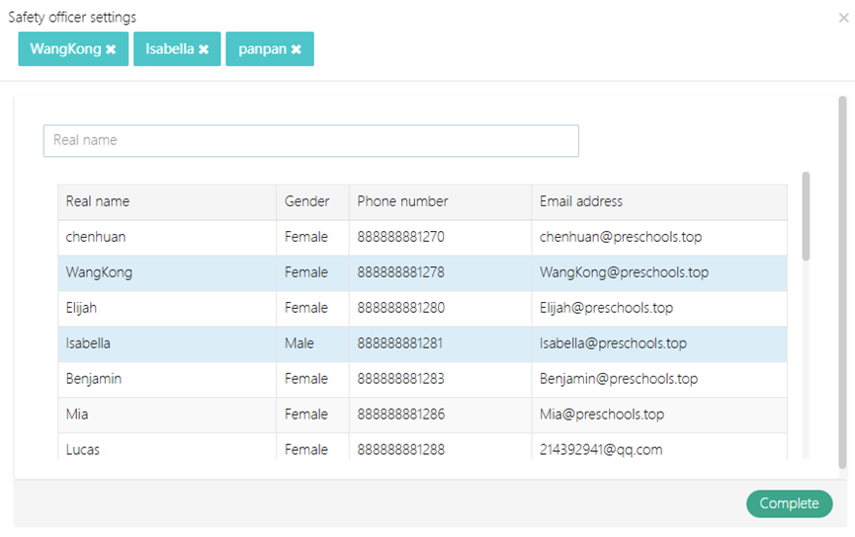Image resolution: width=855 pixels, height=537 pixels.
Task: Remove WangKong tag via its x icon
Action: pyautogui.click(x=111, y=49)
